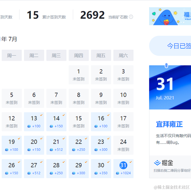
Task: Click day 20 cell with +150
Action: click(34, 145)
